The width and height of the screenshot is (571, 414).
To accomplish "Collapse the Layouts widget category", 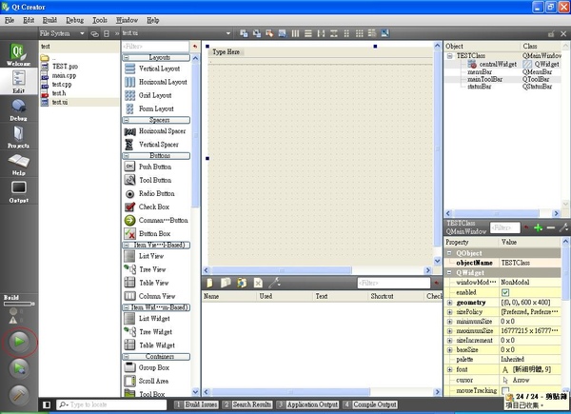I will [126, 57].
